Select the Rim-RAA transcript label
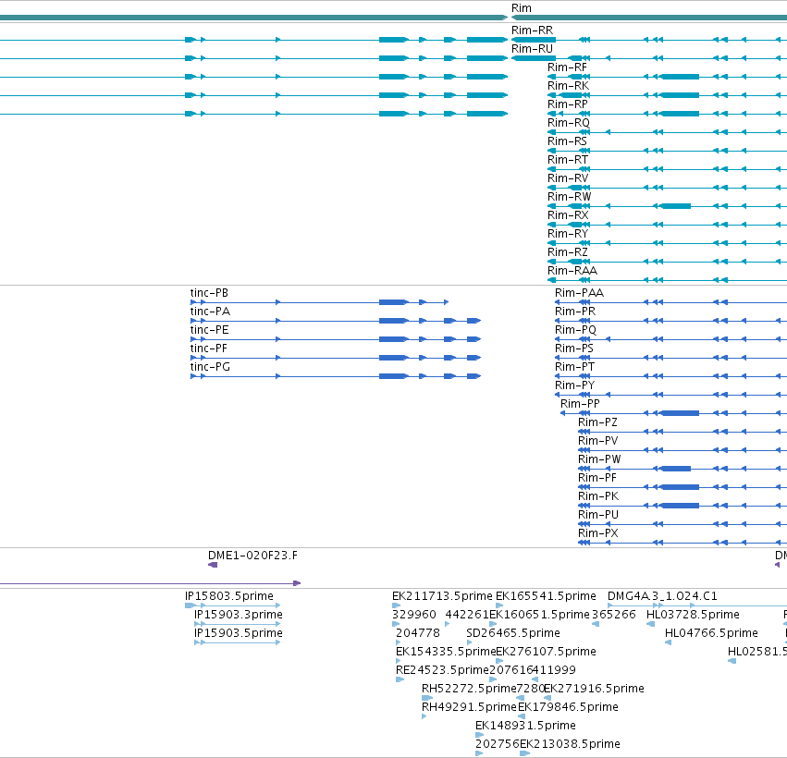The height and width of the screenshot is (758, 787). [572, 271]
